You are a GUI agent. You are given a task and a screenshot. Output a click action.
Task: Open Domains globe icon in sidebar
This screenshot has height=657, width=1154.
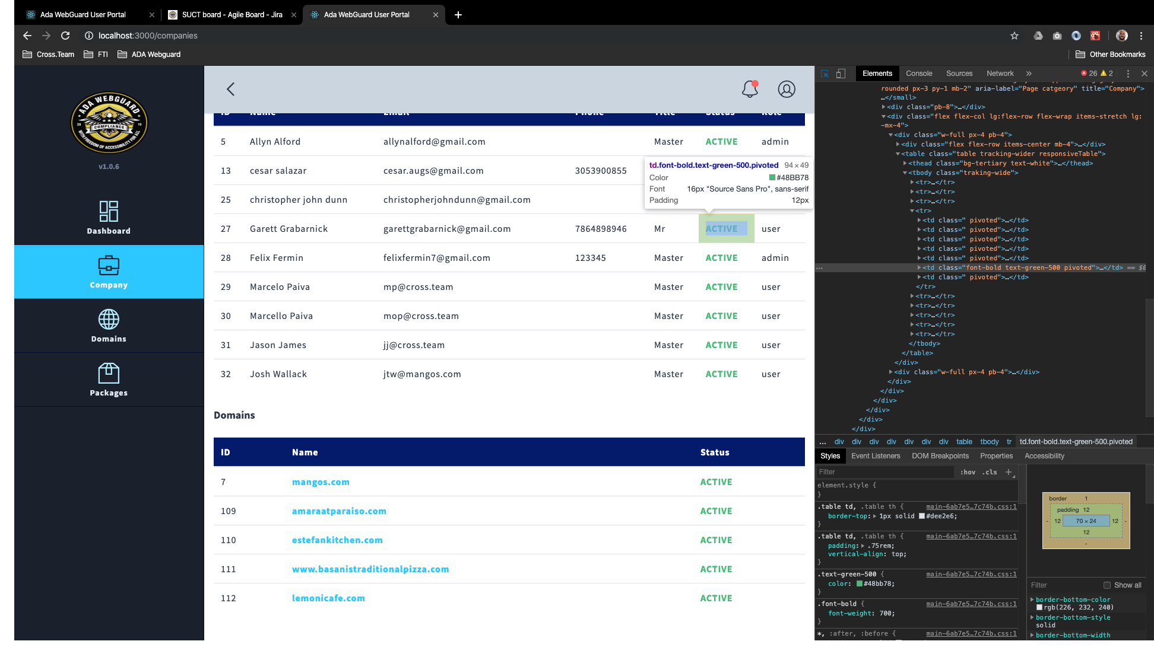109,320
